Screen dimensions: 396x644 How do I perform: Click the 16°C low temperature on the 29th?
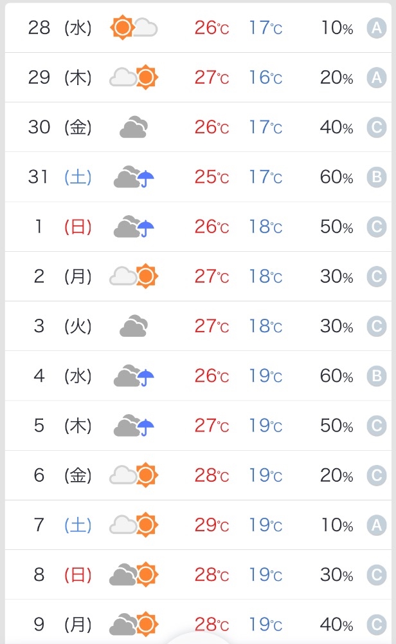tap(265, 77)
